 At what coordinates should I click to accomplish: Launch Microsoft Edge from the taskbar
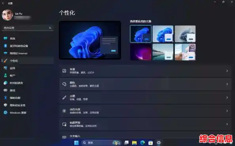pyautogui.click(x=142, y=143)
